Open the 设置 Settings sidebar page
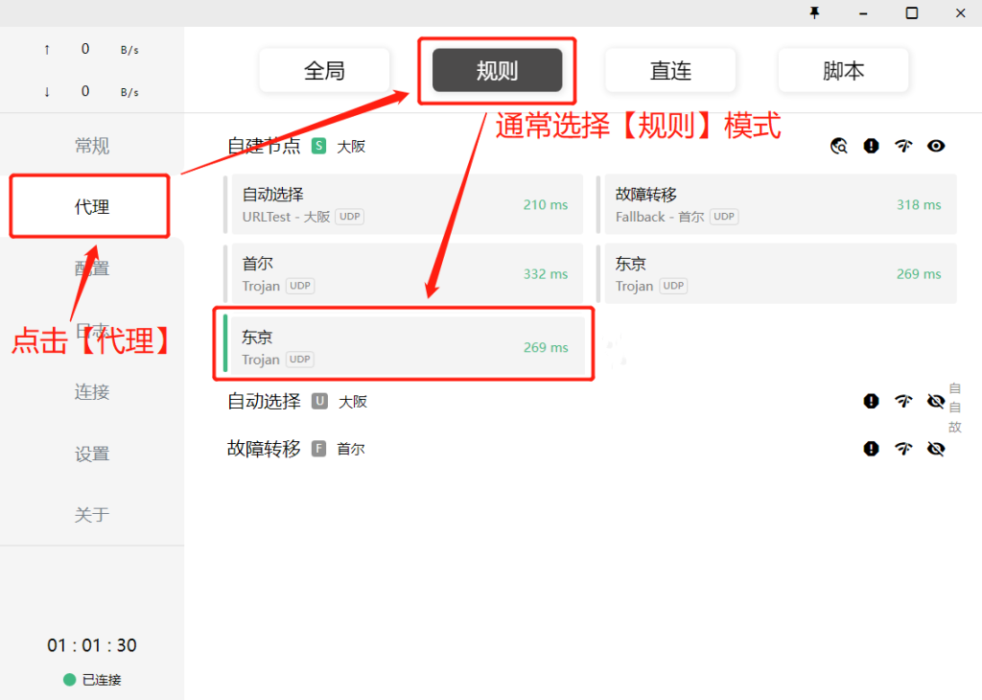The height and width of the screenshot is (700, 982). tap(91, 454)
